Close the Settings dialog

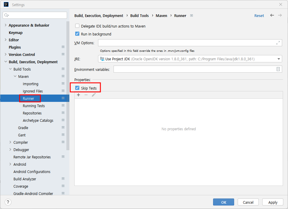point(280,4)
